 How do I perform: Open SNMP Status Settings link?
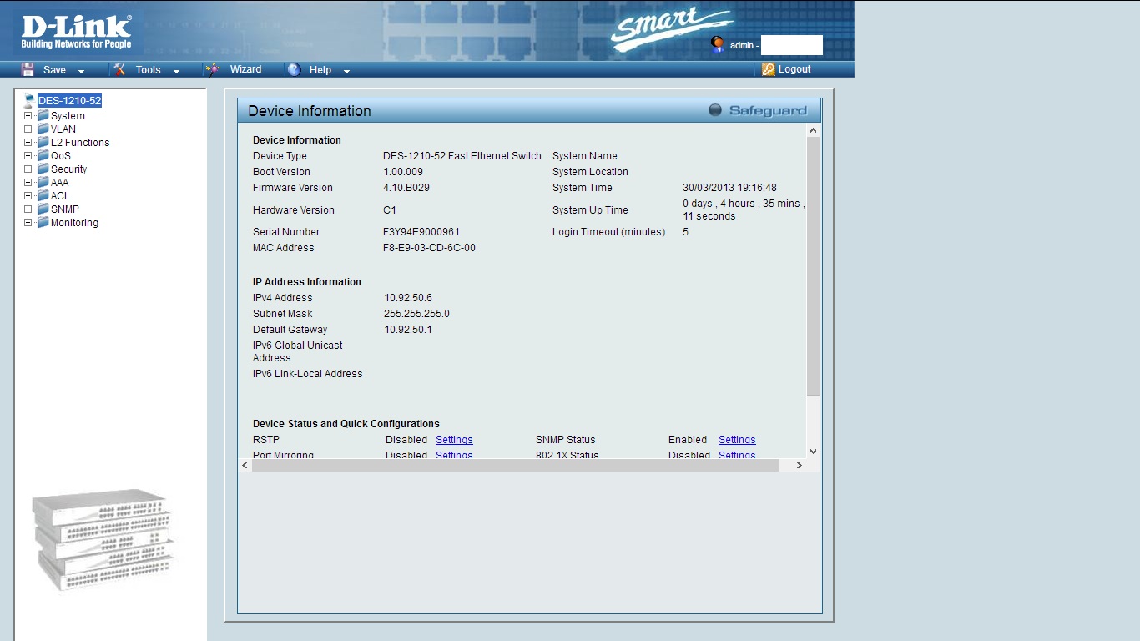click(x=737, y=440)
